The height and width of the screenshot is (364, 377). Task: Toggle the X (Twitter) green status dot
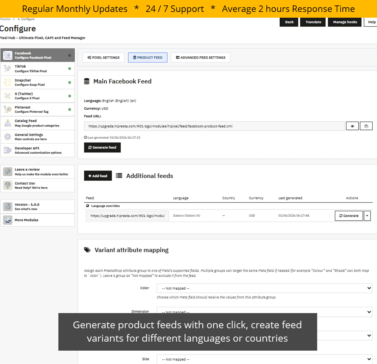pyautogui.click(x=70, y=96)
